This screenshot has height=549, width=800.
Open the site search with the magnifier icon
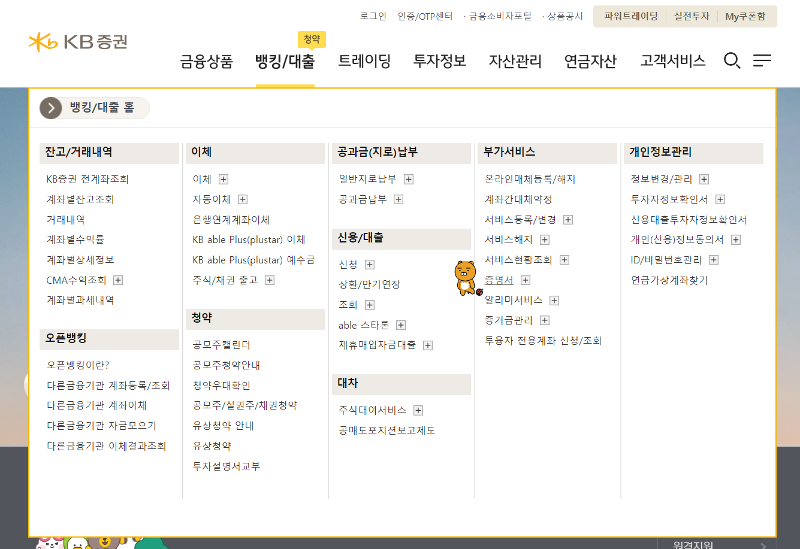click(x=732, y=60)
